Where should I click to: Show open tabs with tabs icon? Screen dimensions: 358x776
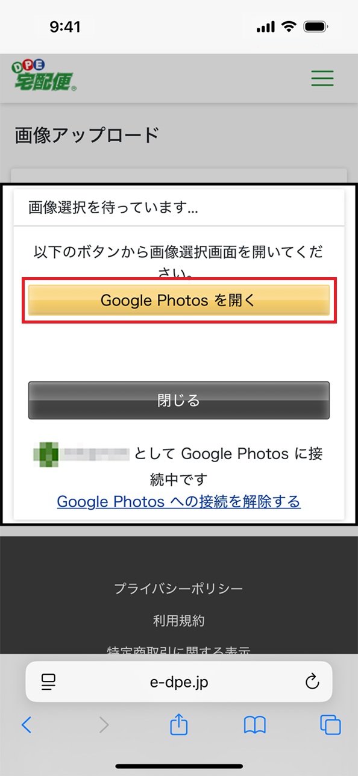click(330, 725)
